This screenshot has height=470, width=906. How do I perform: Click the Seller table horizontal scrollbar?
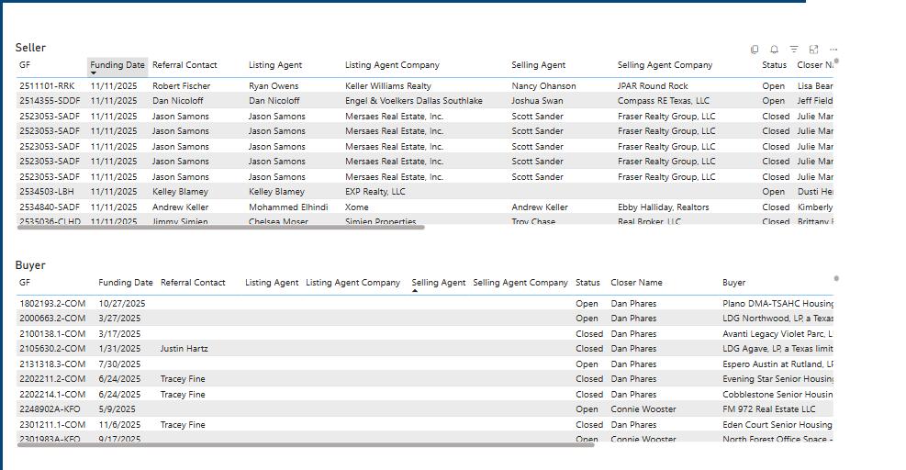point(220,227)
